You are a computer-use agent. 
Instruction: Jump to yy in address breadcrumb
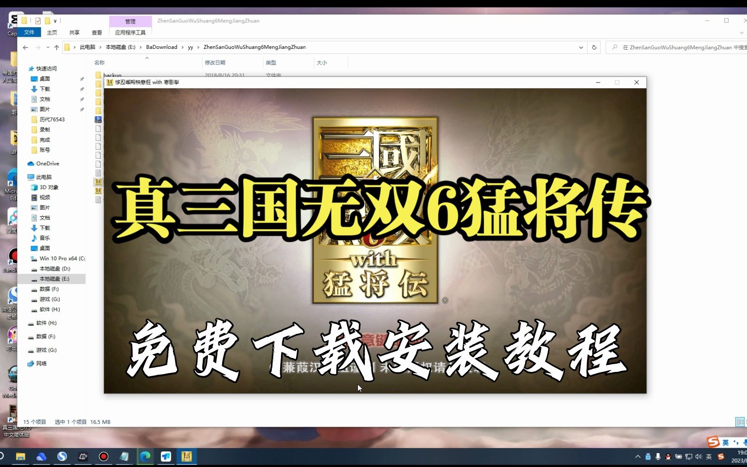point(190,47)
